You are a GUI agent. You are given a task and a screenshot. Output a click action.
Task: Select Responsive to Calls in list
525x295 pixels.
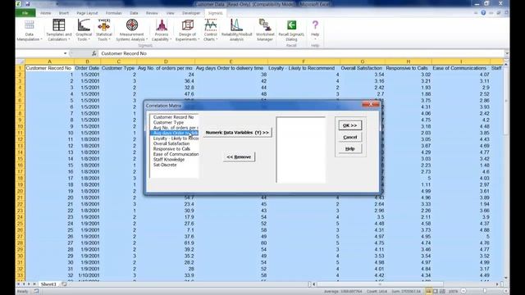[x=174, y=149]
